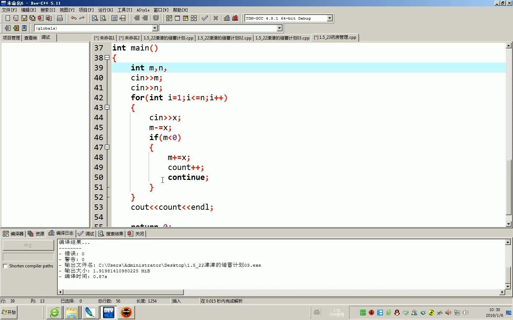Click on code line 50 continue;
The width and height of the screenshot is (513, 320).
tap(188, 177)
